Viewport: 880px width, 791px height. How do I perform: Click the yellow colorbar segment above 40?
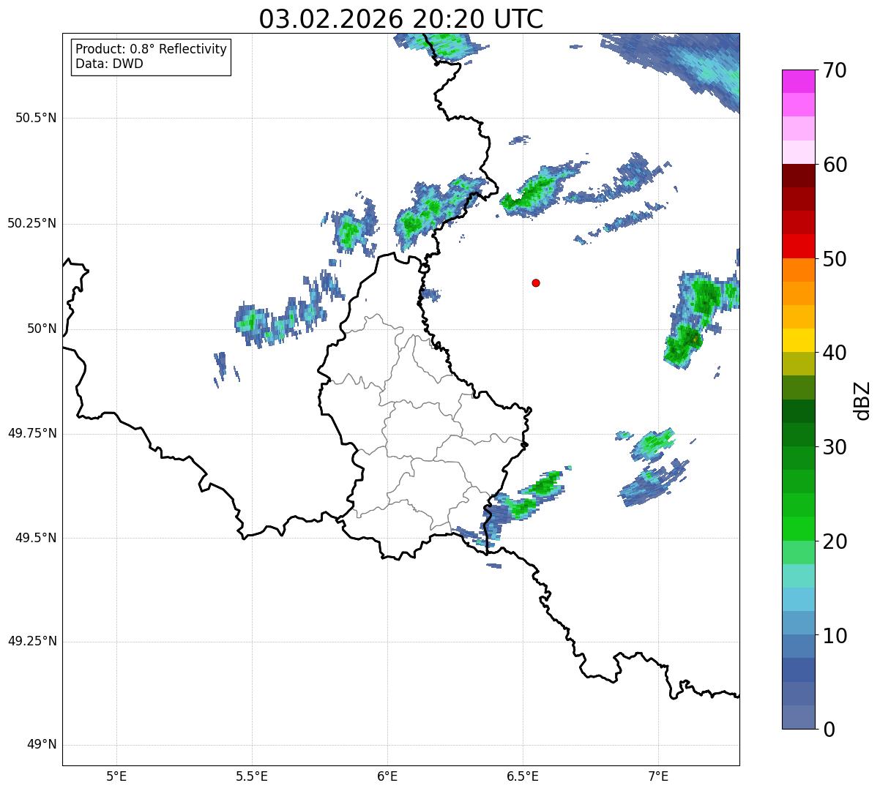(x=799, y=340)
